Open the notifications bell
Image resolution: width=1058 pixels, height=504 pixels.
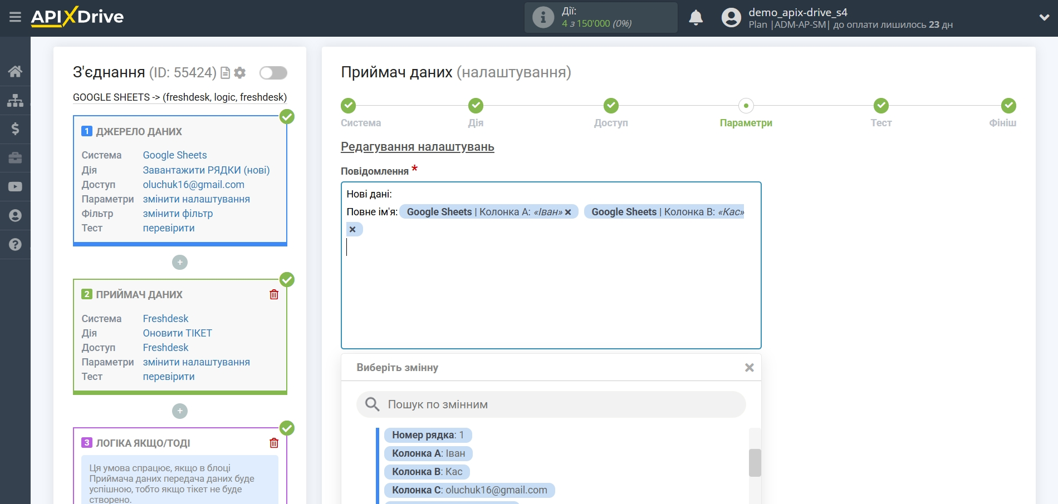[x=695, y=18]
